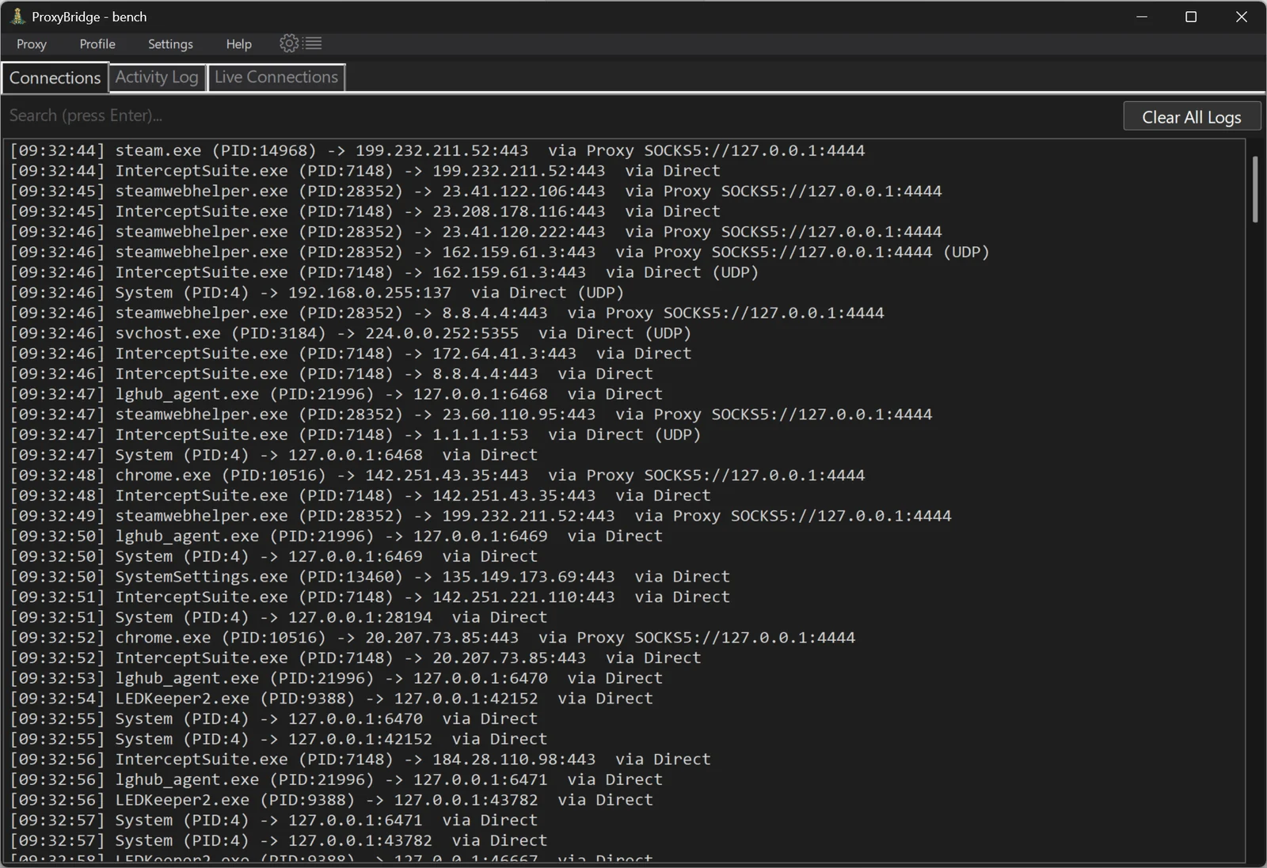Select the InterceptSuite.exe 1.1.1.1:53 entry
The width and height of the screenshot is (1267, 868).
tap(355, 435)
